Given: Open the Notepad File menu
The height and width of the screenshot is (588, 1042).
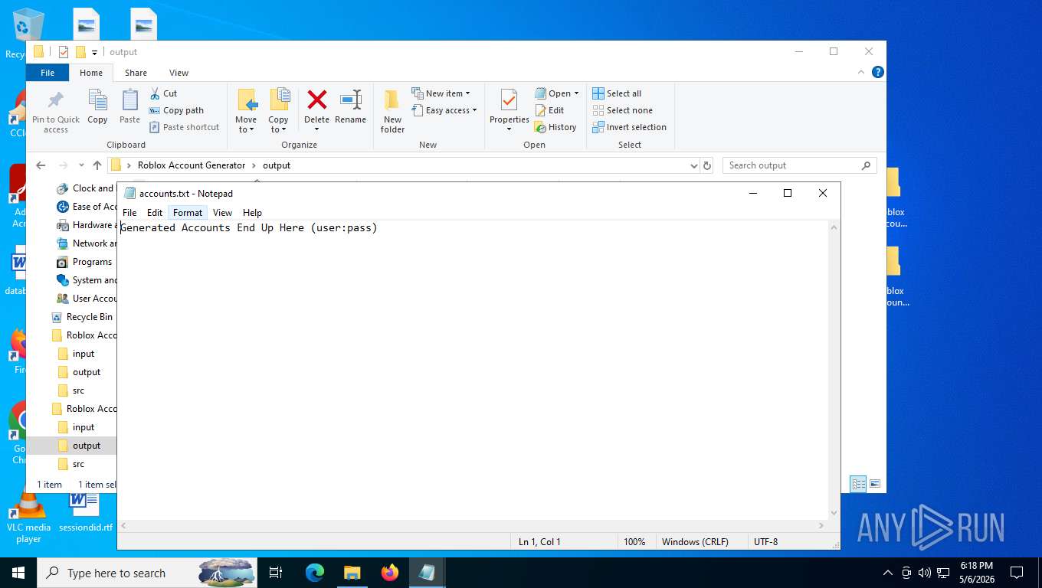Looking at the screenshot, I should (129, 213).
